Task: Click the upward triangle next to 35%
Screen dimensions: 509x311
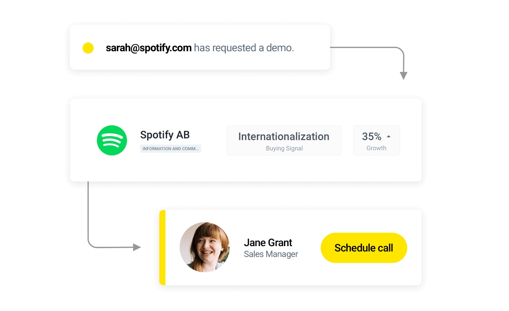Action: point(389,136)
